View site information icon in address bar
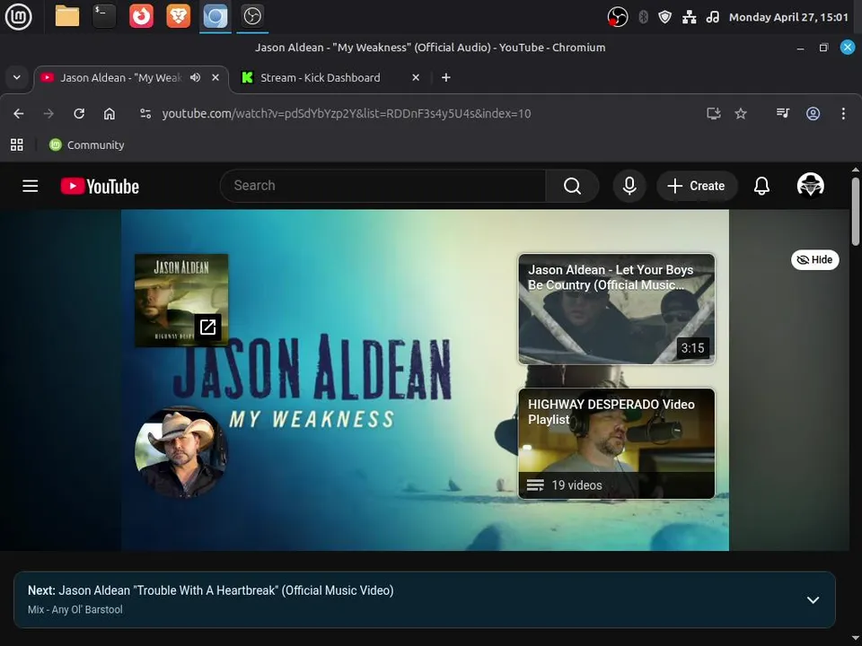Screen dimensions: 862x646 coord(145,114)
